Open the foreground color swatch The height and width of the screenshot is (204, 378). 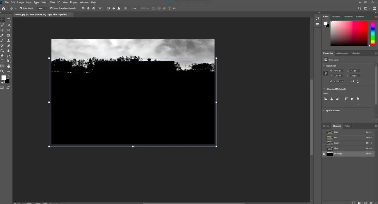tap(4, 78)
